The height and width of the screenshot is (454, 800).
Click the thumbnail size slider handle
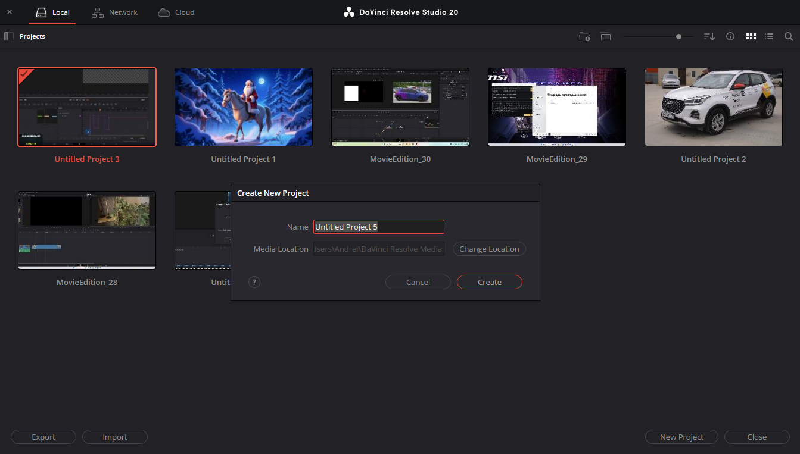click(678, 36)
